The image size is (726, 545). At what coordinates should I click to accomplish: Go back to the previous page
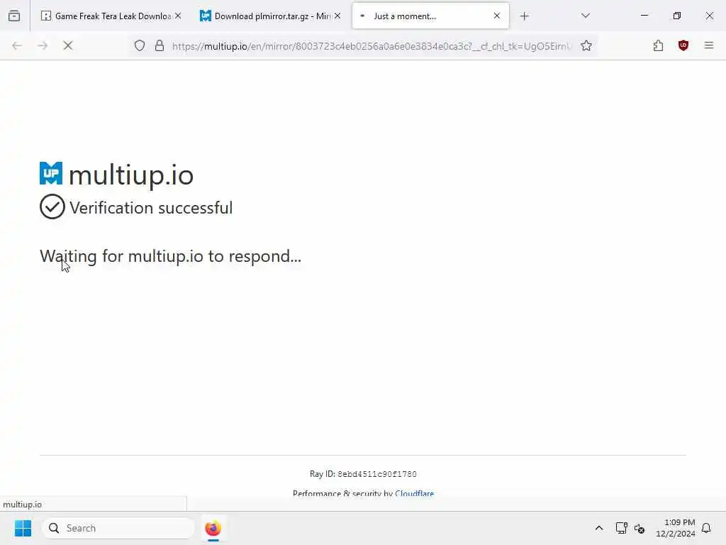pos(17,45)
